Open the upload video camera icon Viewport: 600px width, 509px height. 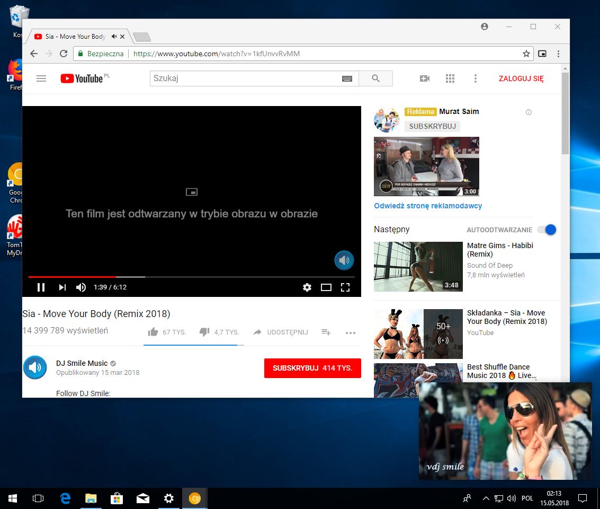[425, 78]
